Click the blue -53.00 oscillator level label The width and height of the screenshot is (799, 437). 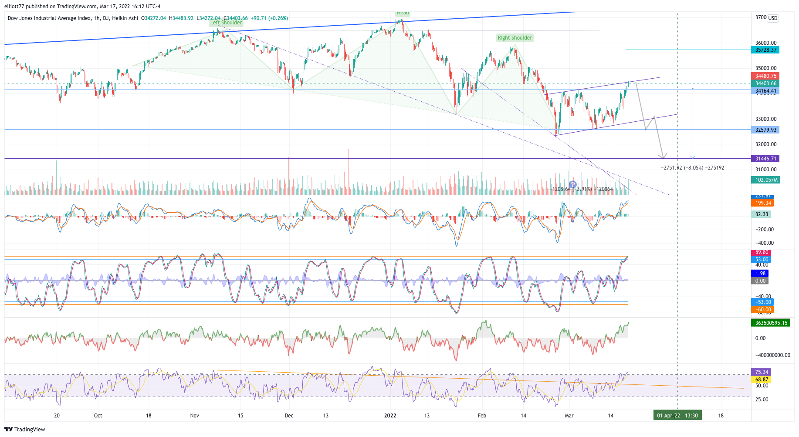762,302
